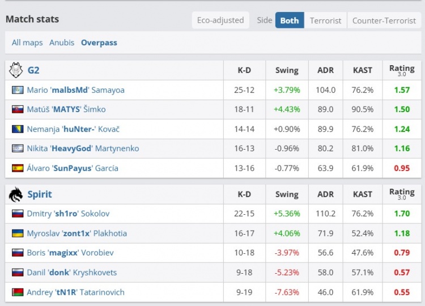Viewport: 425px width, 306px height.
Task: Open the G2 team page link
Action: click(33, 70)
